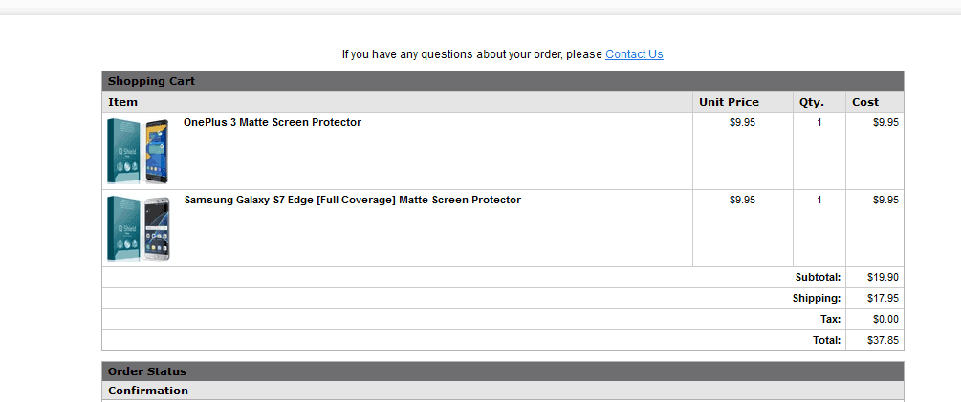Select 'OnePlus 3 Matte Screen Protector' product name

(x=273, y=122)
